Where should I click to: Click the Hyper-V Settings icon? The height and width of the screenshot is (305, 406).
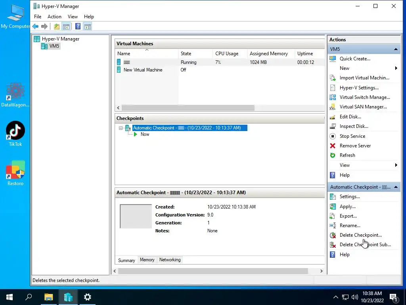(333, 88)
